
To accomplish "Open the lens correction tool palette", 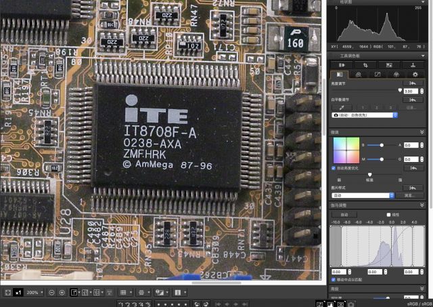I will pos(342,65).
